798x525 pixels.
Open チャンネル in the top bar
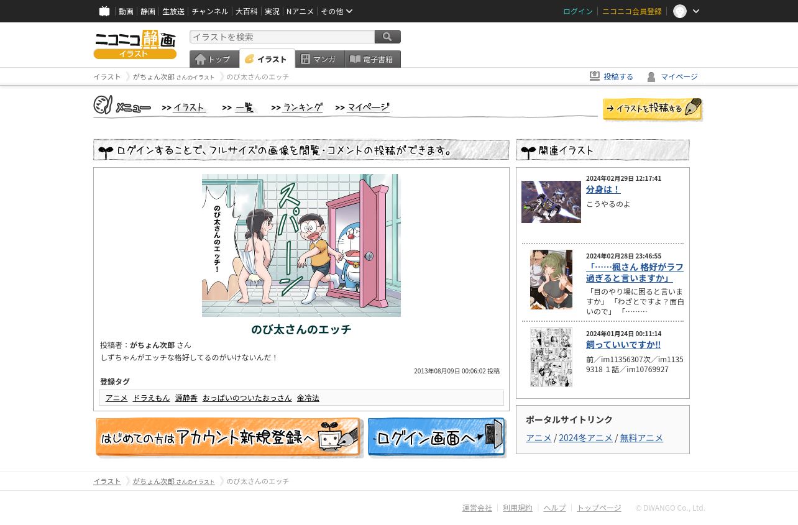pyautogui.click(x=210, y=11)
